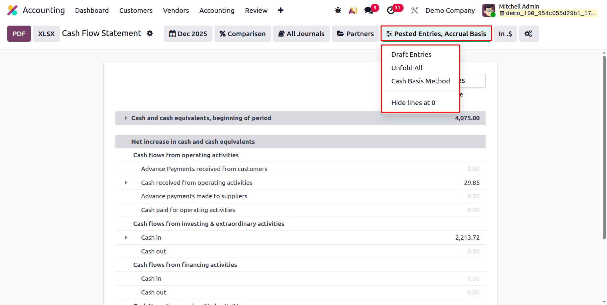Enable Draft Entries in the filter dropdown
Image resolution: width=607 pixels, height=305 pixels.
click(x=411, y=54)
